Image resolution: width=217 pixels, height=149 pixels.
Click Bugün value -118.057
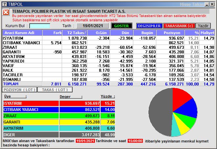coord(147,38)
